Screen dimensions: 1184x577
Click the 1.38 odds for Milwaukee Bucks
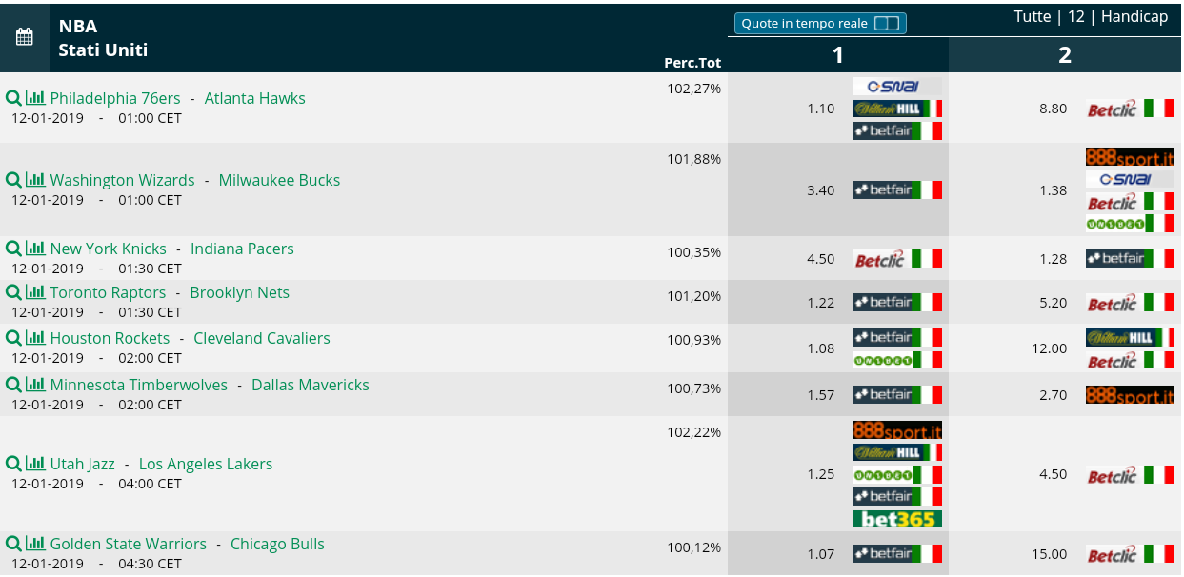[x=1053, y=190]
